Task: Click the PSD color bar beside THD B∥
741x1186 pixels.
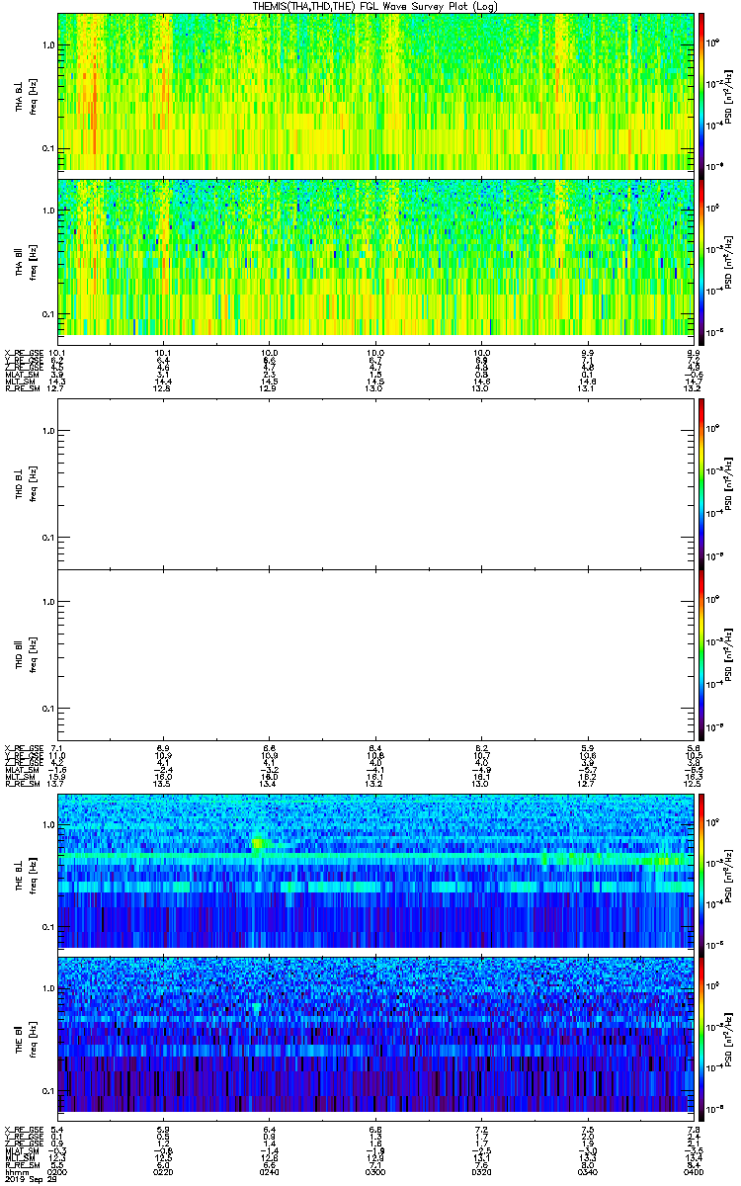Action: pyautogui.click(x=702, y=655)
